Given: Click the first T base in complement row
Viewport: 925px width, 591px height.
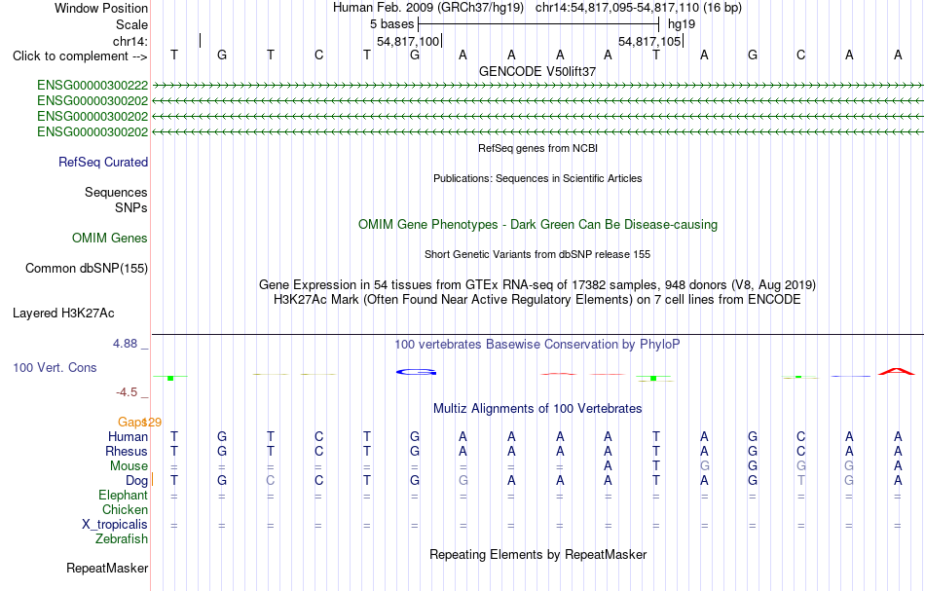Looking at the screenshot, I should [x=174, y=55].
